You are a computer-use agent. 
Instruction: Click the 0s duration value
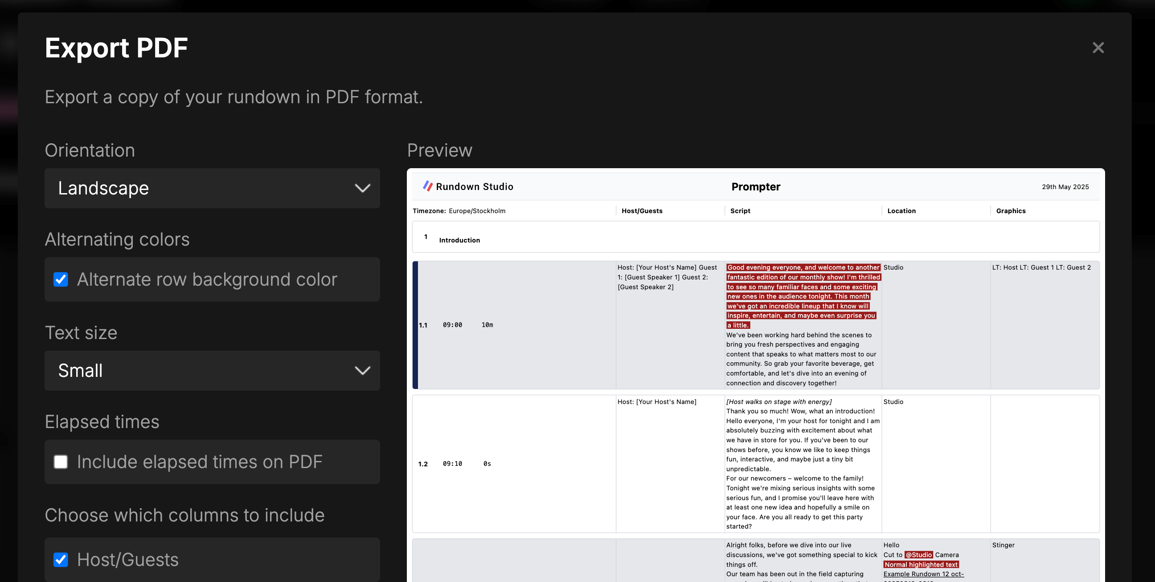click(x=487, y=464)
